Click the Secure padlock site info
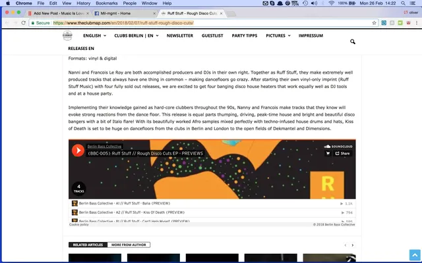 pos(41,23)
